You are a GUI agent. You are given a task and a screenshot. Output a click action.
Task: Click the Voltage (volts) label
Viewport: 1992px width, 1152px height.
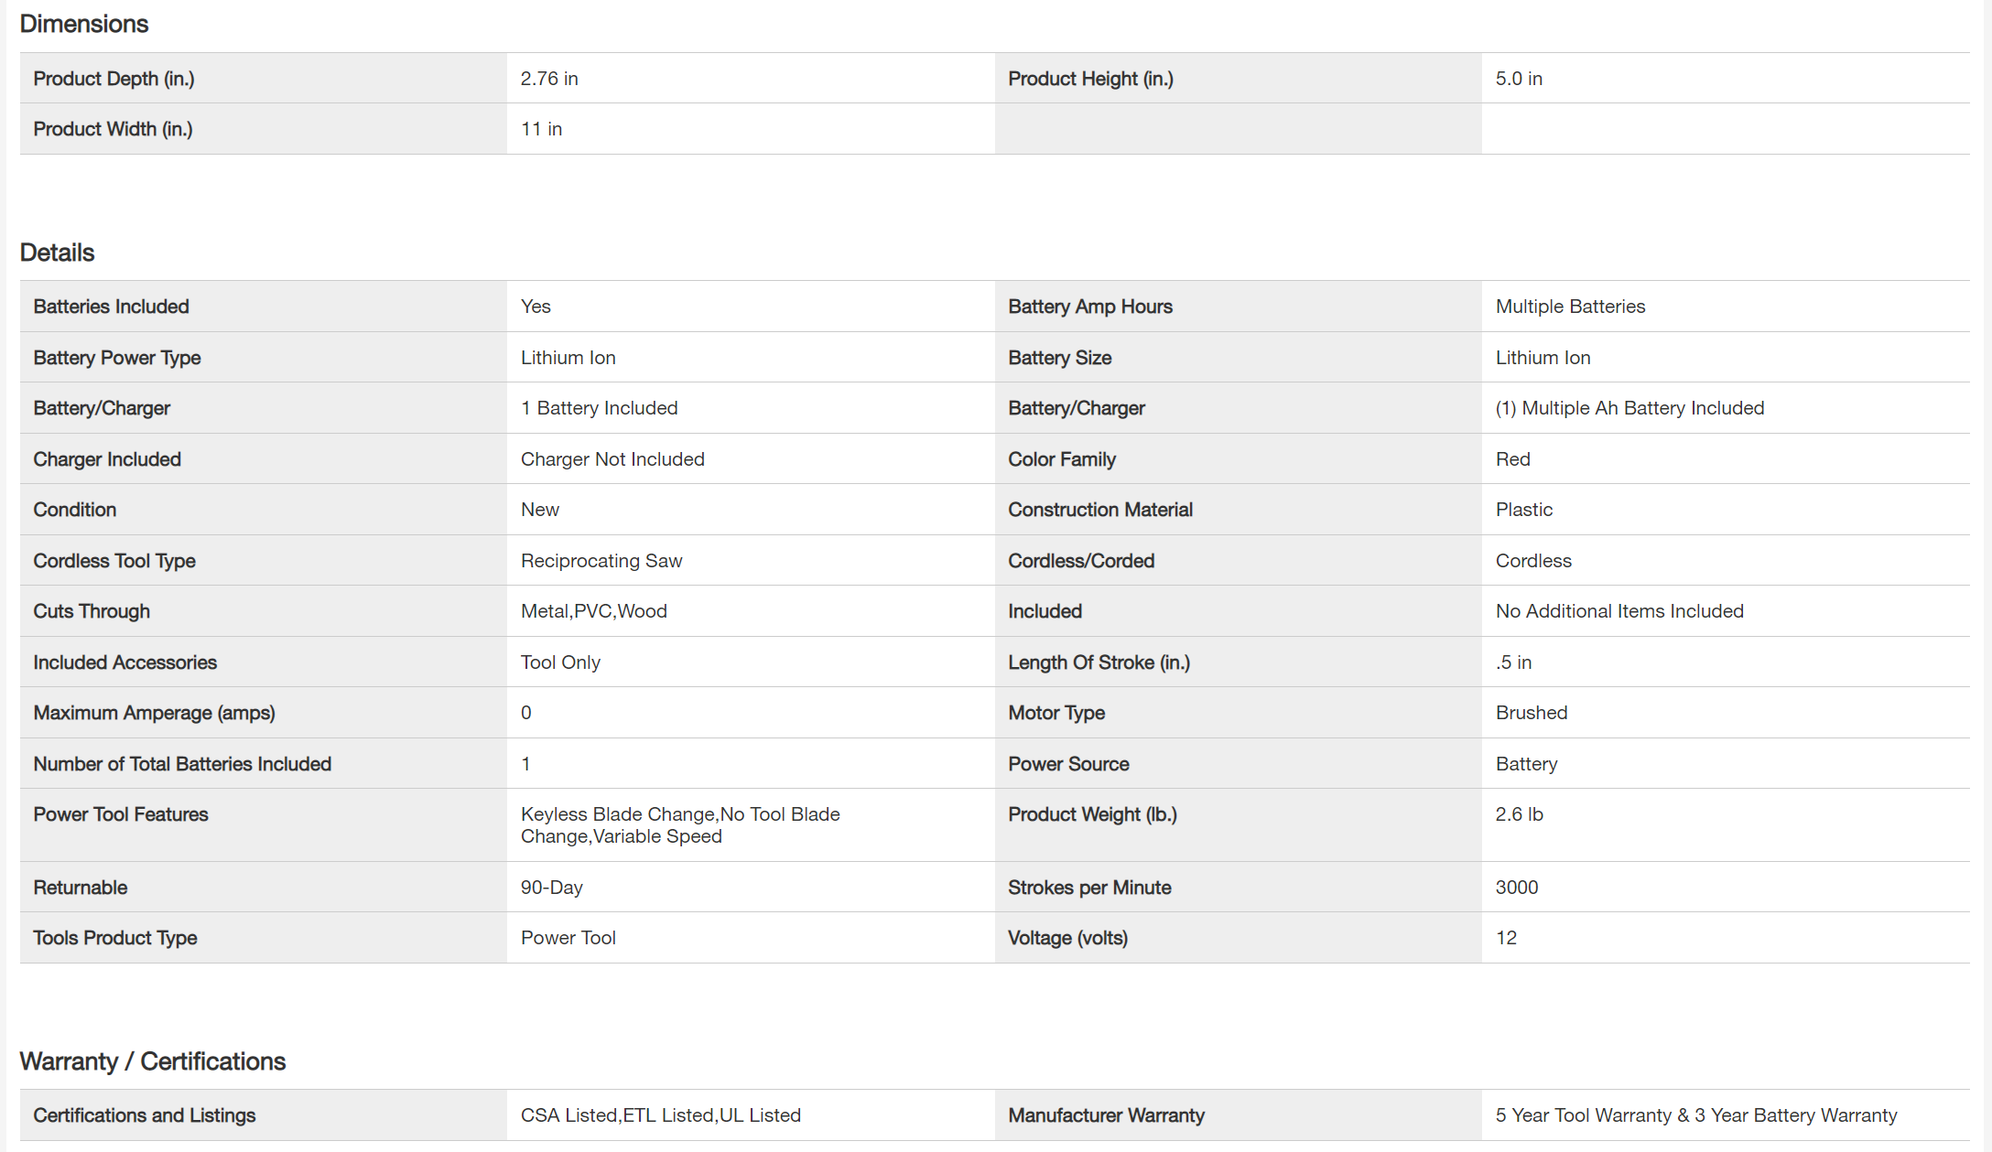(1067, 938)
